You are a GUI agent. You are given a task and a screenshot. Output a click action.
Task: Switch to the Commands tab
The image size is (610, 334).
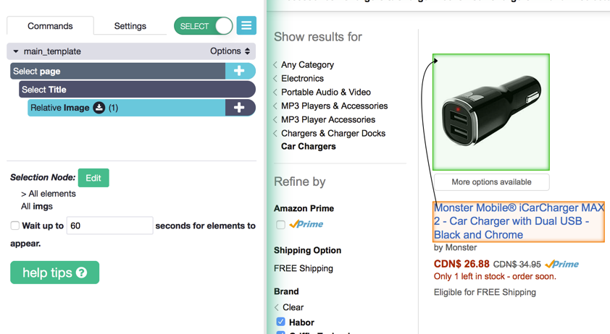pos(50,26)
